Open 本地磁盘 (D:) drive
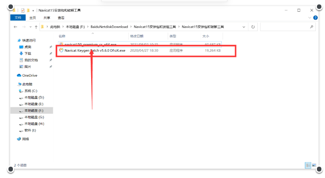This screenshot has width=325, height=178. (x=34, y=97)
